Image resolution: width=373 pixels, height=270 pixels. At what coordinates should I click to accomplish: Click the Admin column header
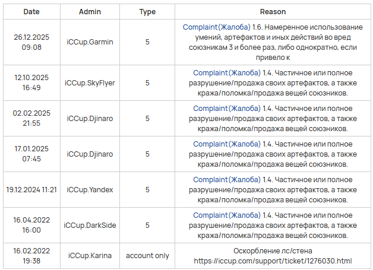pyautogui.click(x=90, y=11)
